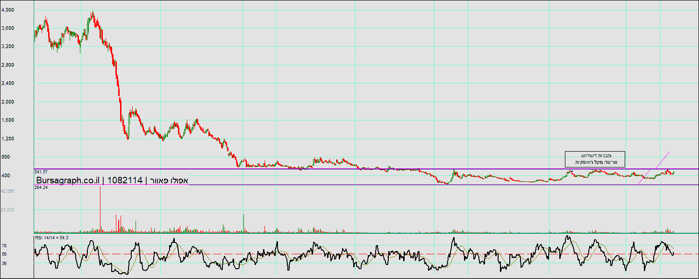Click the 204.24 support level value
The width and height of the screenshot is (699, 279).
(42, 188)
